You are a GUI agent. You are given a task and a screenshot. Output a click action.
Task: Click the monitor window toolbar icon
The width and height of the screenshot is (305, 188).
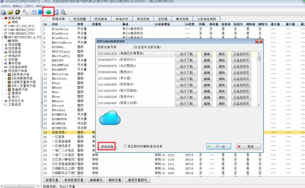pyautogui.click(x=56, y=12)
